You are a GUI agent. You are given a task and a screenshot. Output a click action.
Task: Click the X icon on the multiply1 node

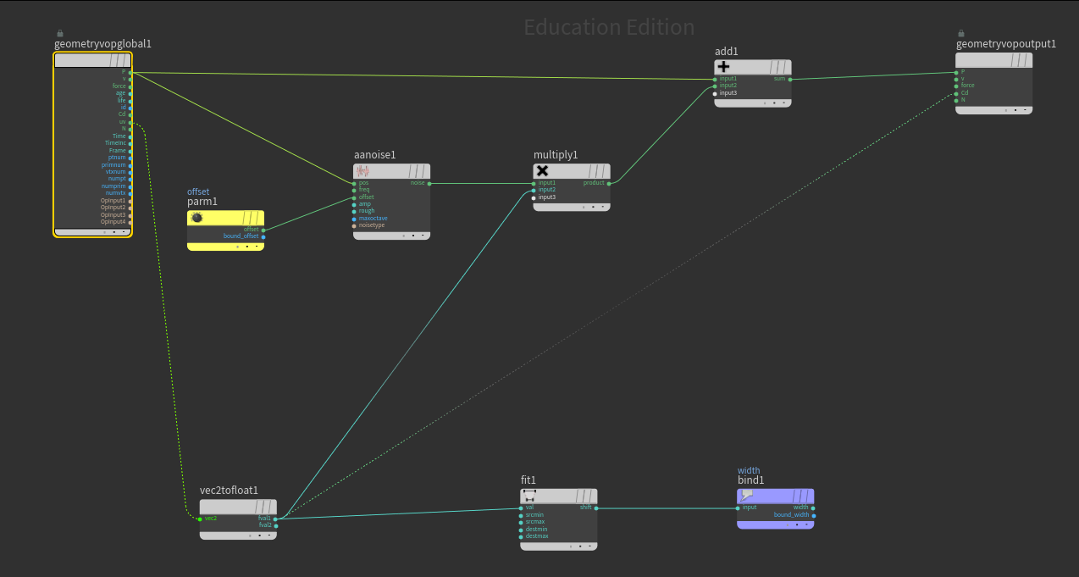tap(542, 171)
